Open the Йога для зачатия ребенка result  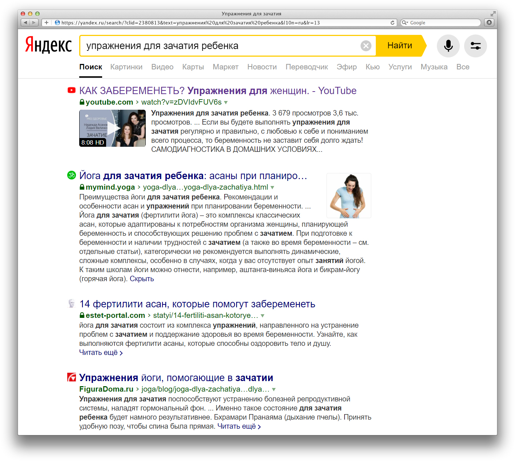(x=193, y=175)
